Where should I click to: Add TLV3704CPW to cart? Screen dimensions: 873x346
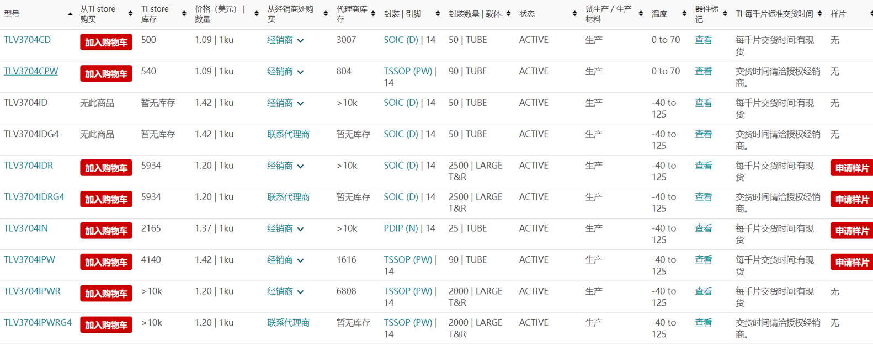pos(106,73)
